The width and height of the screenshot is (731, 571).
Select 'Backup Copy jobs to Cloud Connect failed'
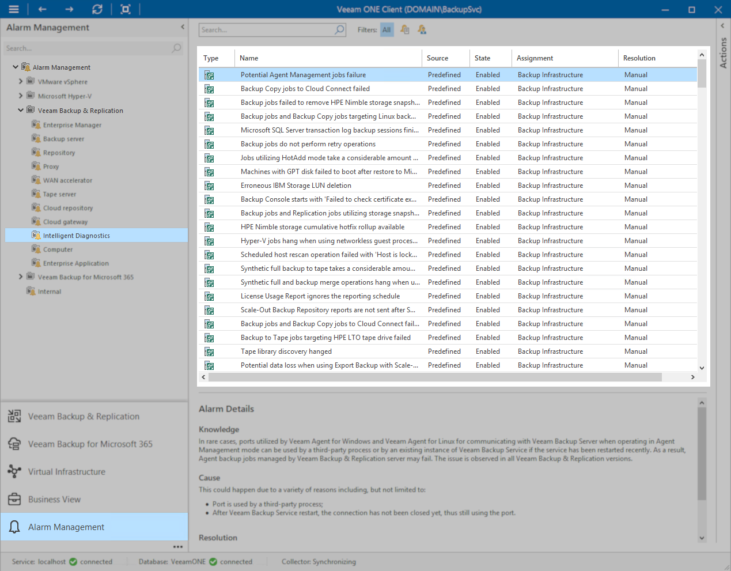[x=448, y=89]
